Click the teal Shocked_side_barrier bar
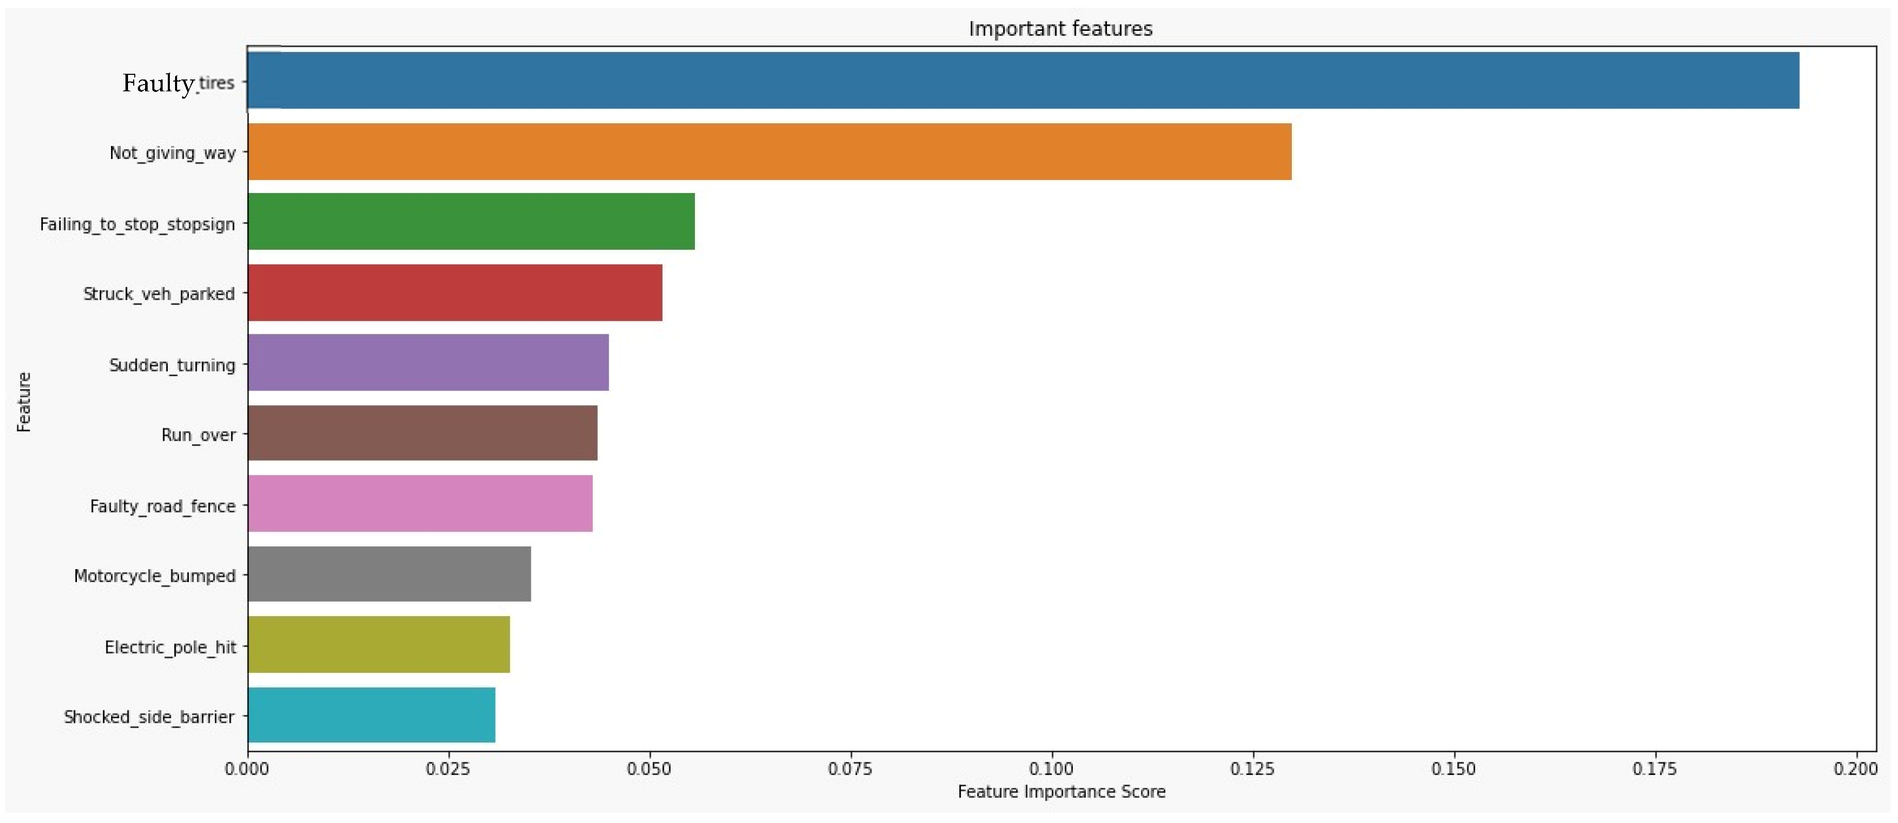Viewport: 1898px width, 823px height. (x=371, y=716)
